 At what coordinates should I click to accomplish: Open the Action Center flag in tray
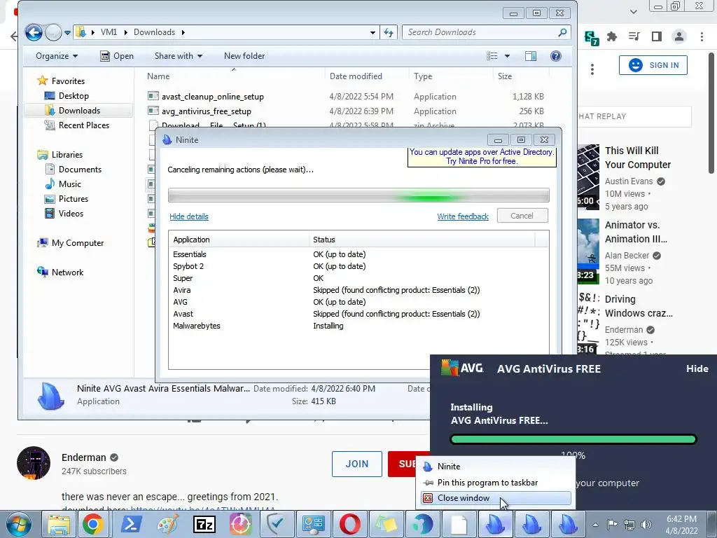[612, 524]
